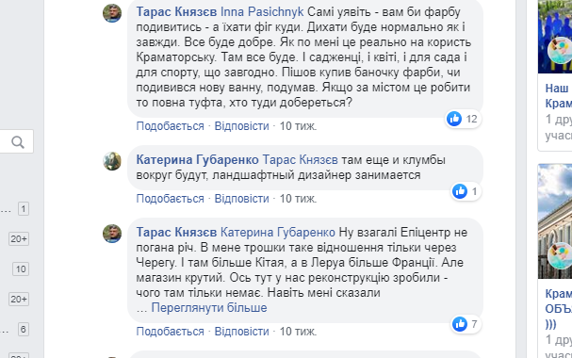Open the tagged Тарас Князєв link in second comment
Viewport: 572px width, 358px height.
(x=301, y=159)
